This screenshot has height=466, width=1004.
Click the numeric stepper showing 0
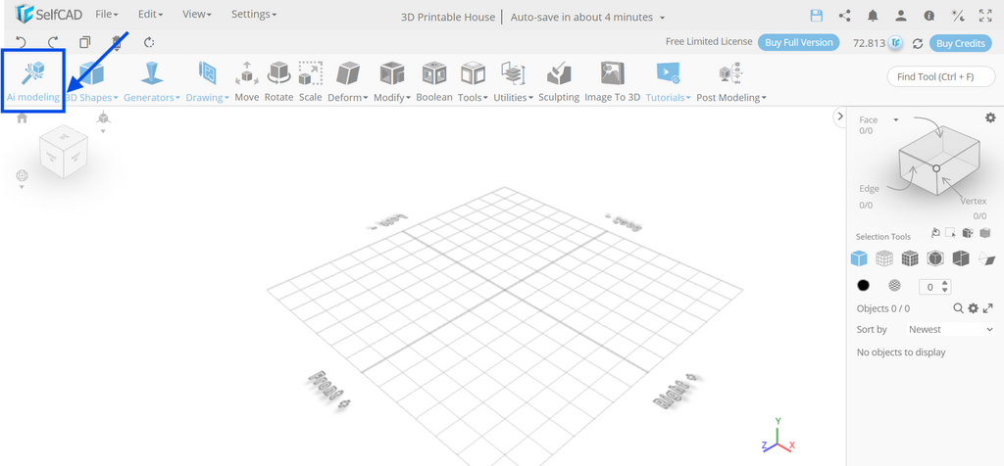point(935,287)
